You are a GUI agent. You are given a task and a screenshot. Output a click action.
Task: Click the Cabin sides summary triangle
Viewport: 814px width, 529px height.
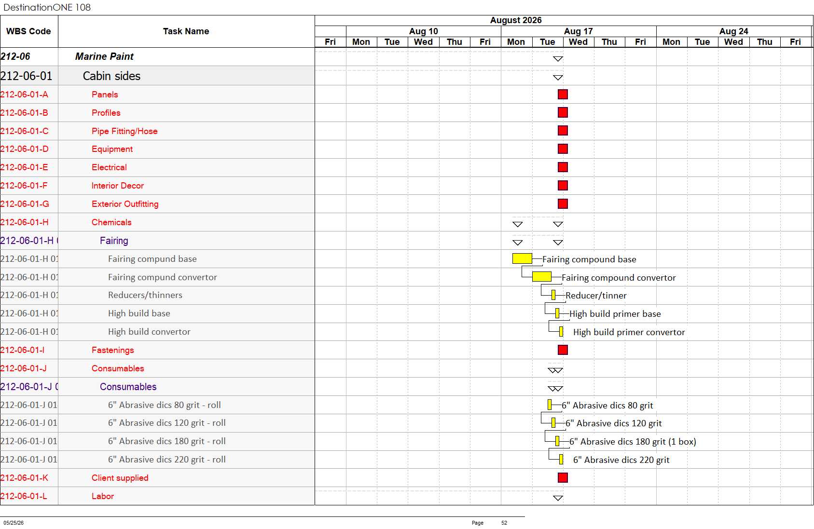558,77
